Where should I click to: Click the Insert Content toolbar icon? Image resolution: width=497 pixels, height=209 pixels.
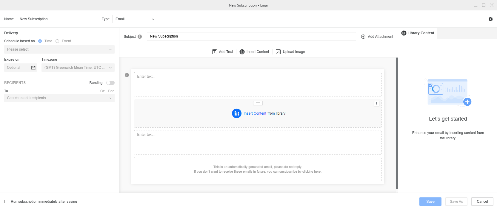point(242,52)
